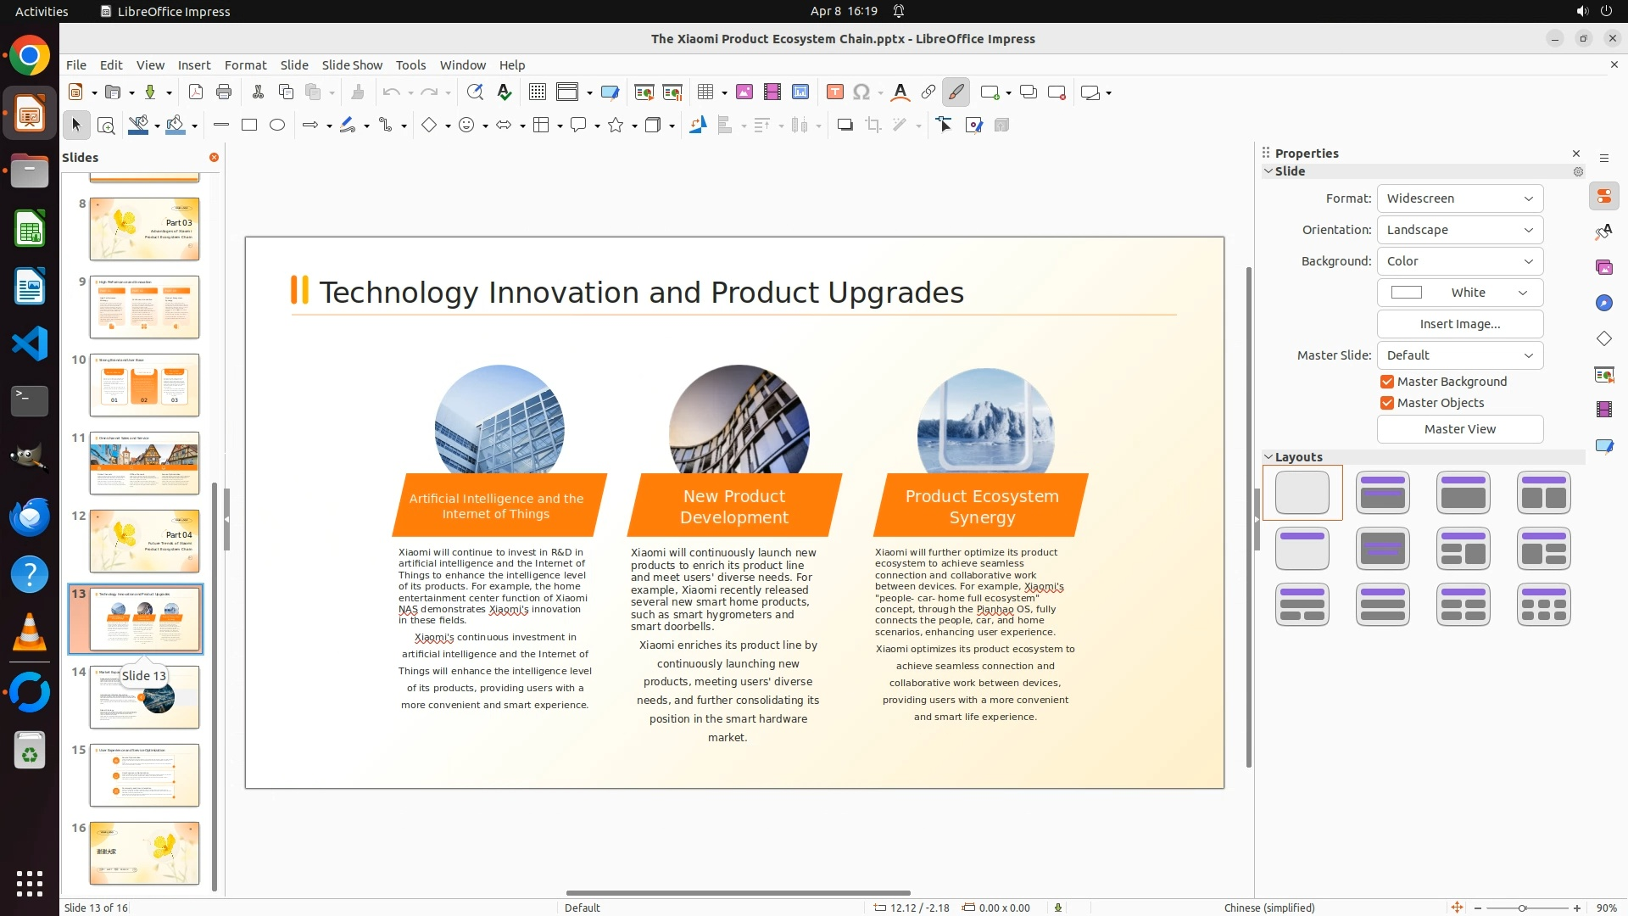1628x916 pixels.
Task: Open the Navigator sidebar deck
Action: [x=1603, y=303]
